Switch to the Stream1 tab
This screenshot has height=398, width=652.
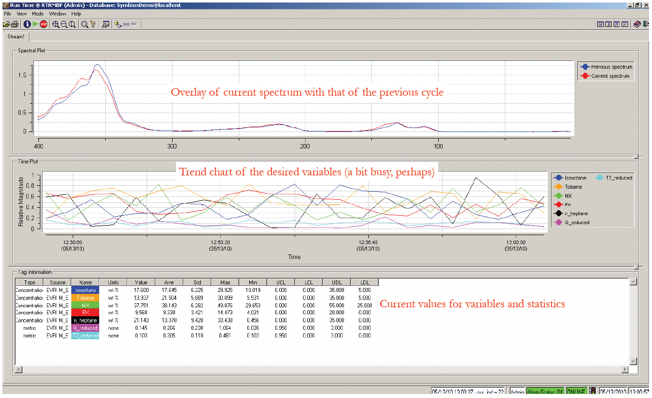pos(16,37)
